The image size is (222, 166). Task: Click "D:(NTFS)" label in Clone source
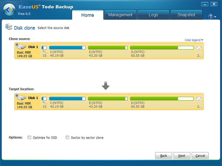click(x=138, y=52)
